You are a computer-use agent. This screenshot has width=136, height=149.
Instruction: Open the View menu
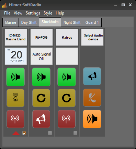click(18, 13)
